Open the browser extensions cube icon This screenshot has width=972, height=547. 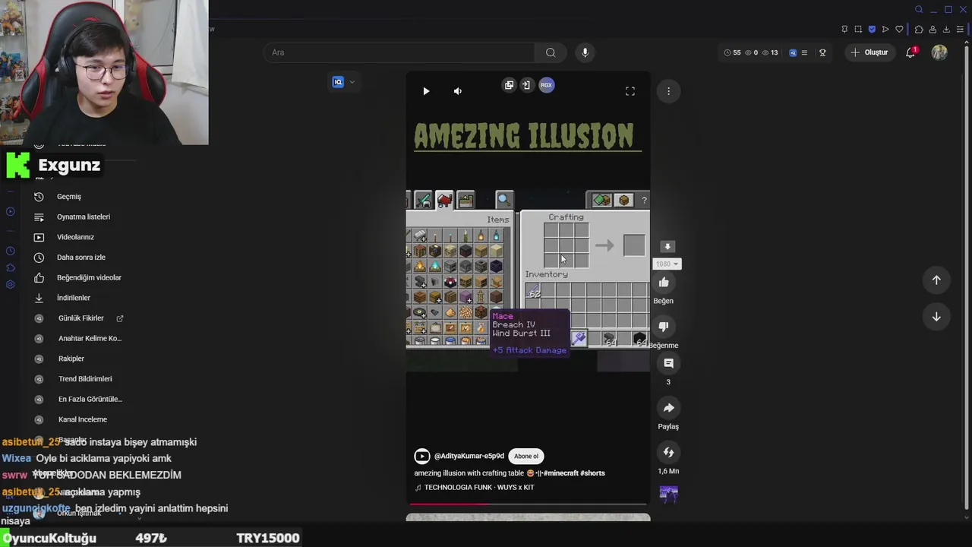click(x=919, y=30)
